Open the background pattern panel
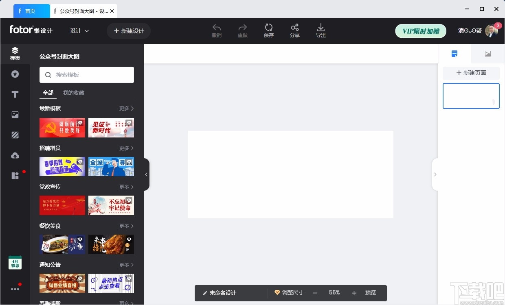 (15, 135)
